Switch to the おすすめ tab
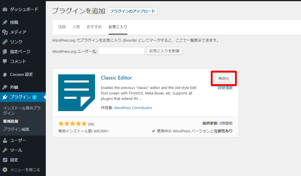Screen dimensions: 301x176 pyautogui.click(x=94, y=27)
